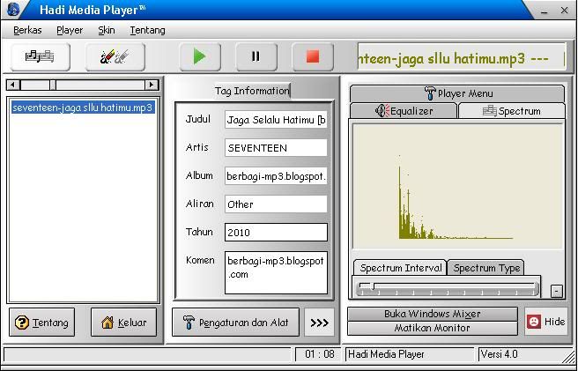Click the seek bar left arrow

pyautogui.click(x=13, y=85)
